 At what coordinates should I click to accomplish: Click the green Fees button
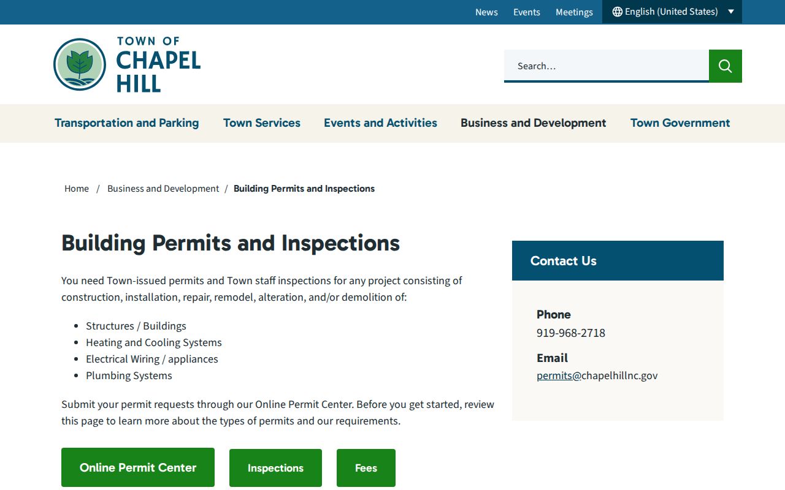pyautogui.click(x=366, y=468)
